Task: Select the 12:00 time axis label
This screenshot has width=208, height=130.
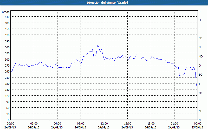Action: pos(104,124)
